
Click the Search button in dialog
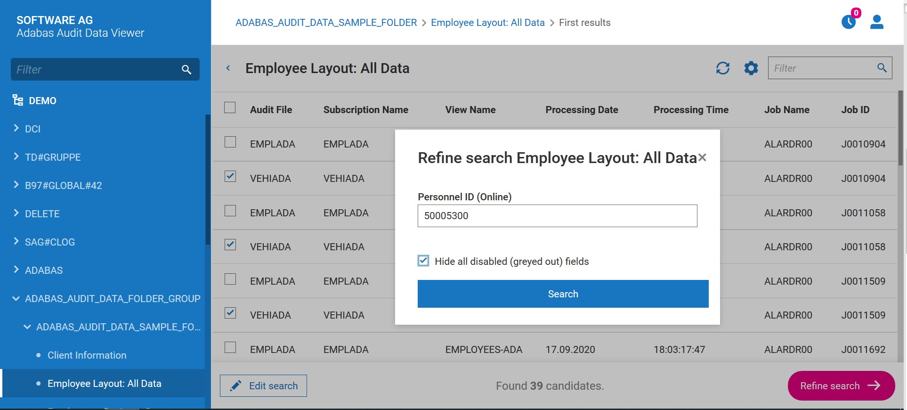pos(563,294)
